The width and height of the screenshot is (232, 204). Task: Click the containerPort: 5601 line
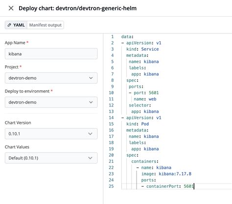(x=167, y=186)
